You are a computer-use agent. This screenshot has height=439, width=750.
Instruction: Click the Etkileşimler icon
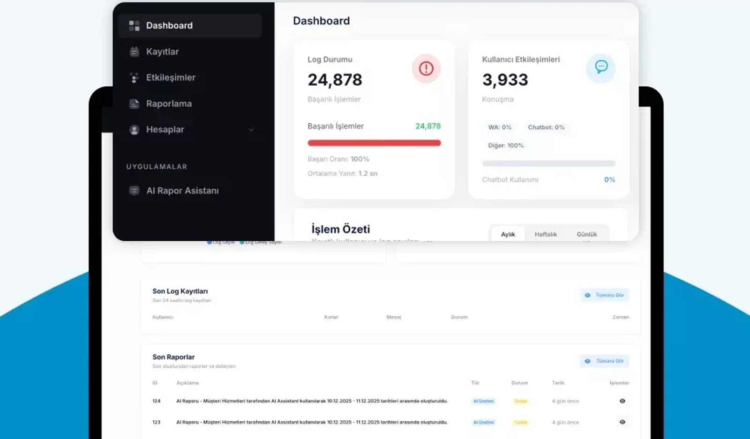click(134, 78)
